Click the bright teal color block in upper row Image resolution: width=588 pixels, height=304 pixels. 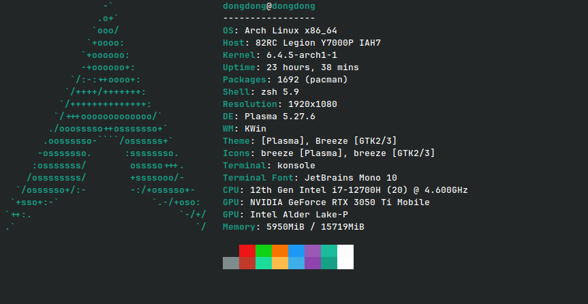pyautogui.click(x=329, y=251)
